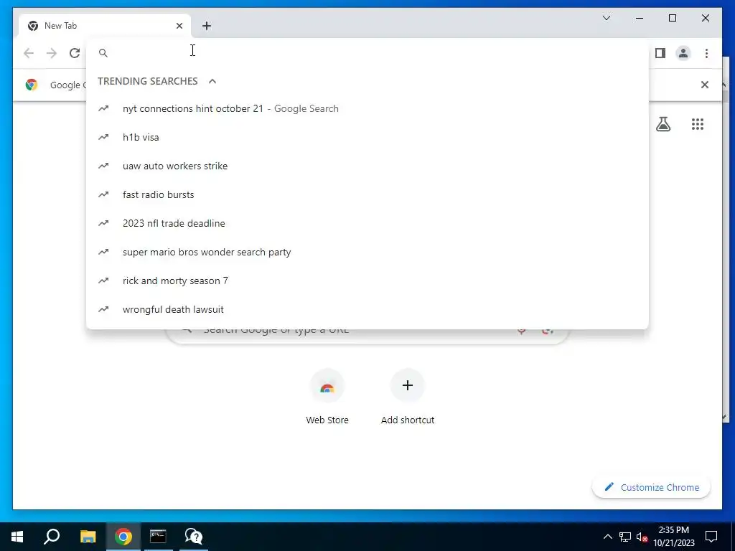735x551 pixels.
Task: Click the search tabs chevron
Action: 606,18
